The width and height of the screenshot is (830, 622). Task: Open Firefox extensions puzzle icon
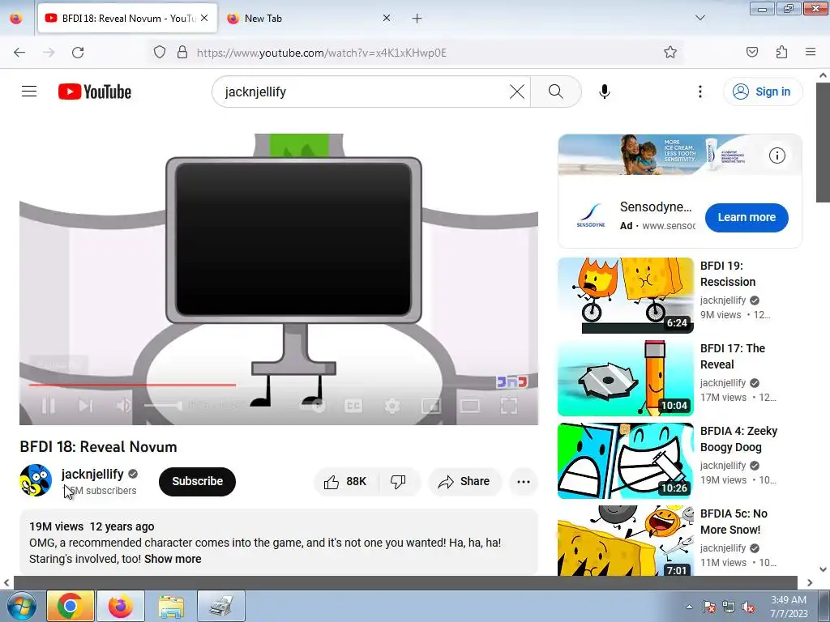click(x=781, y=53)
